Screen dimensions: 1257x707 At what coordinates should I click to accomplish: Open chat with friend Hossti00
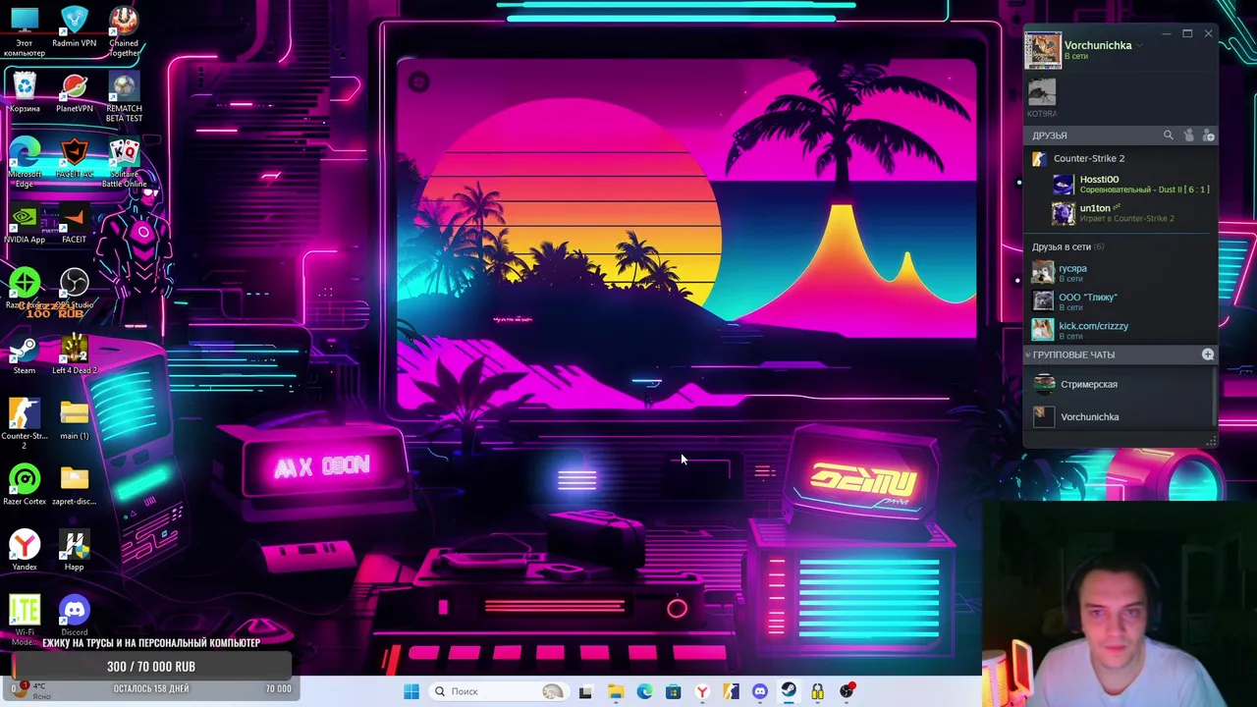tap(1130, 184)
